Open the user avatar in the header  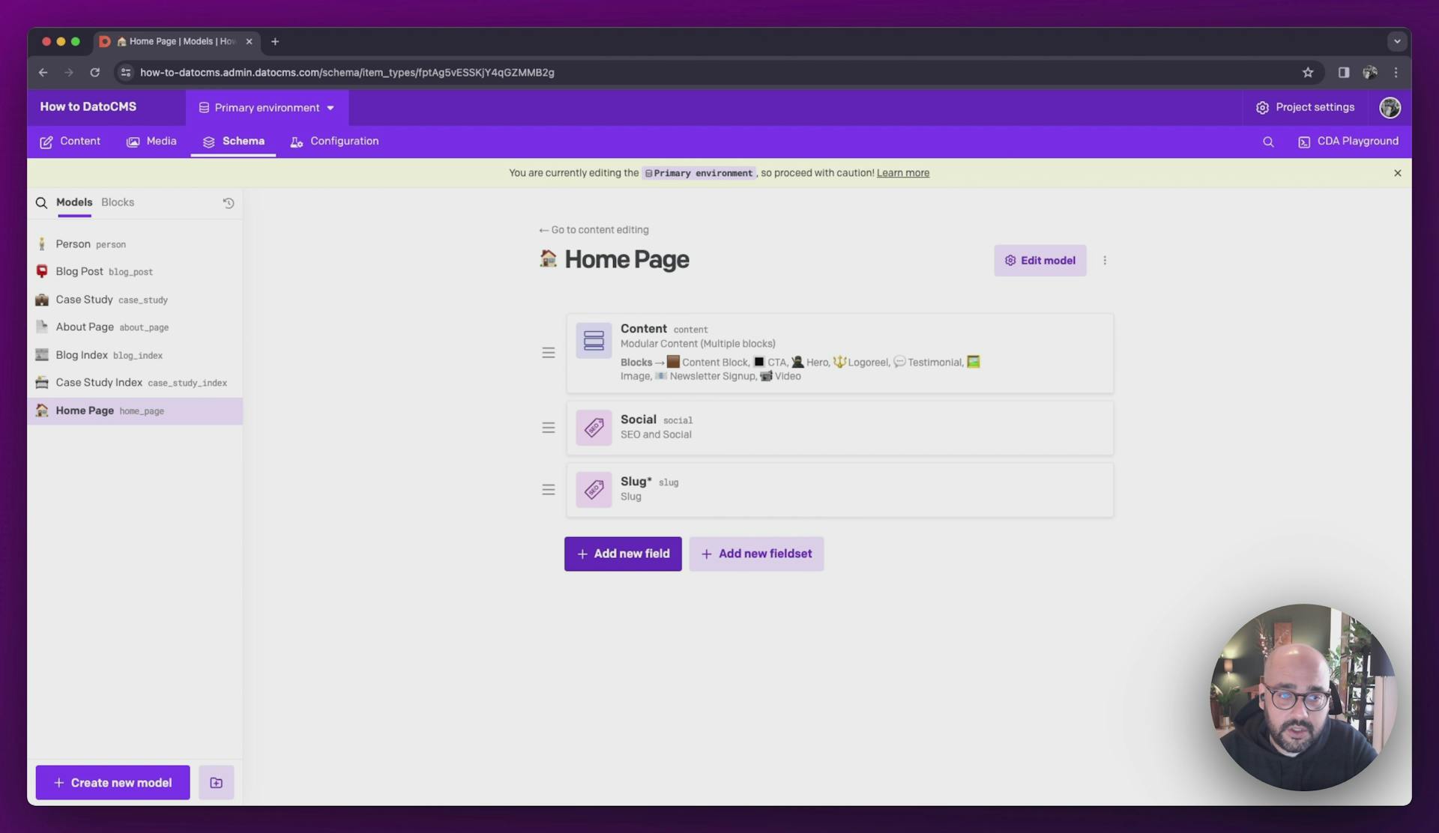[1390, 108]
